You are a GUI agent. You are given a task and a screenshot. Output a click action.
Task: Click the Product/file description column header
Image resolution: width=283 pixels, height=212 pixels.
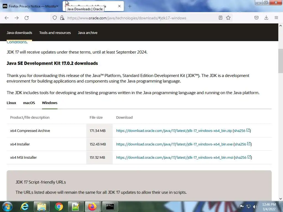30,117
